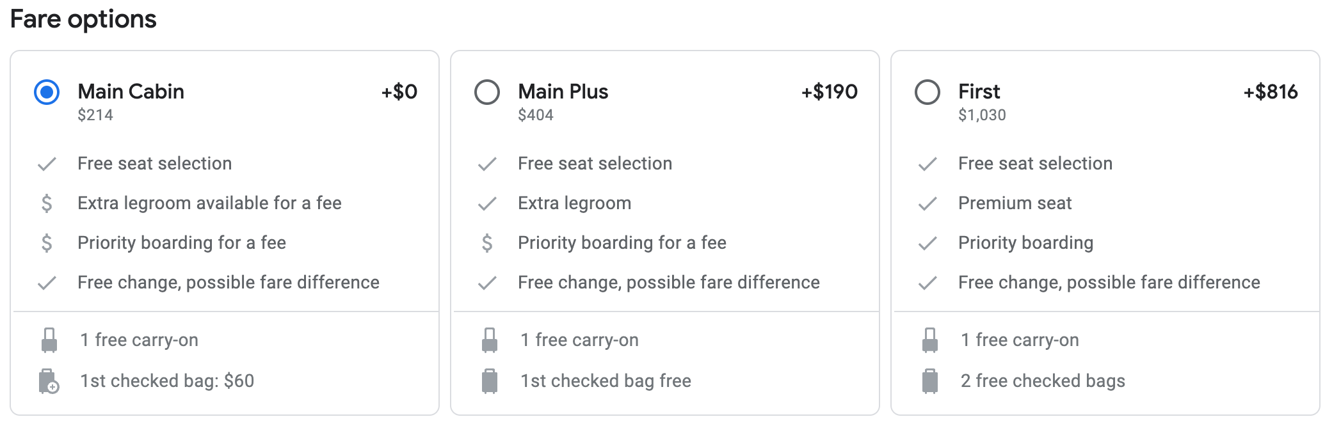Select the Main Cabin fare radio button
This screenshot has width=1325, height=426.
47,92
